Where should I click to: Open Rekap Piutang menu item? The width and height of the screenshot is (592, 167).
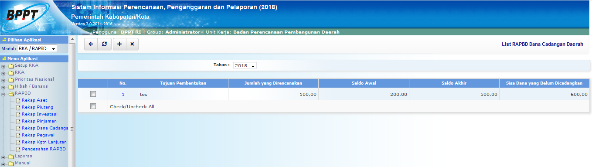(37, 107)
